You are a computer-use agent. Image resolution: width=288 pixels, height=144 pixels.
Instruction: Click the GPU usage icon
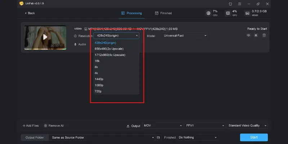[x=228, y=13]
